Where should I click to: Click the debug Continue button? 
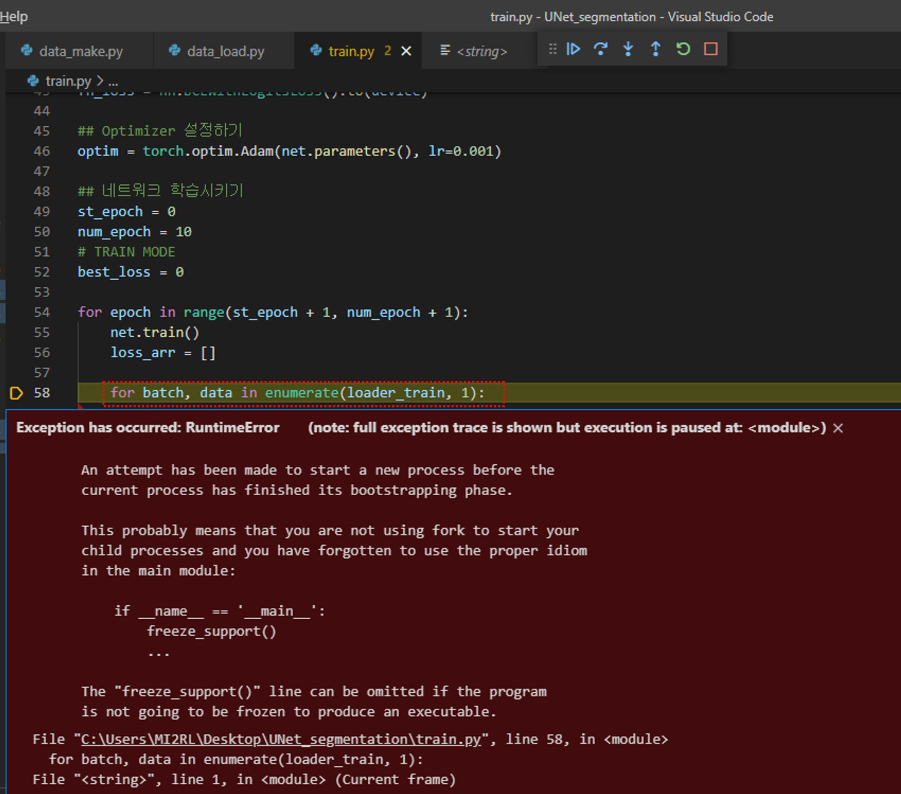coord(573,49)
